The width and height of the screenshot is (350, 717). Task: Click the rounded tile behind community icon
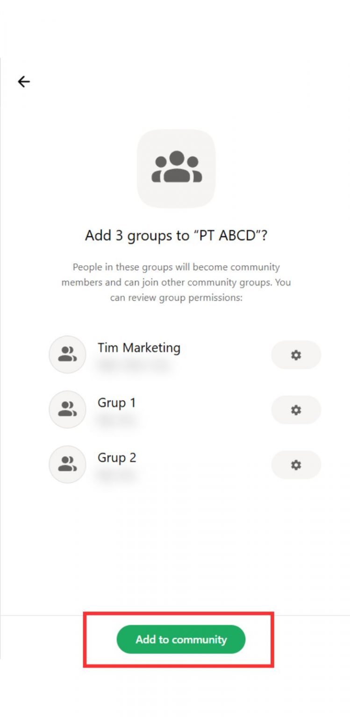pos(176,169)
